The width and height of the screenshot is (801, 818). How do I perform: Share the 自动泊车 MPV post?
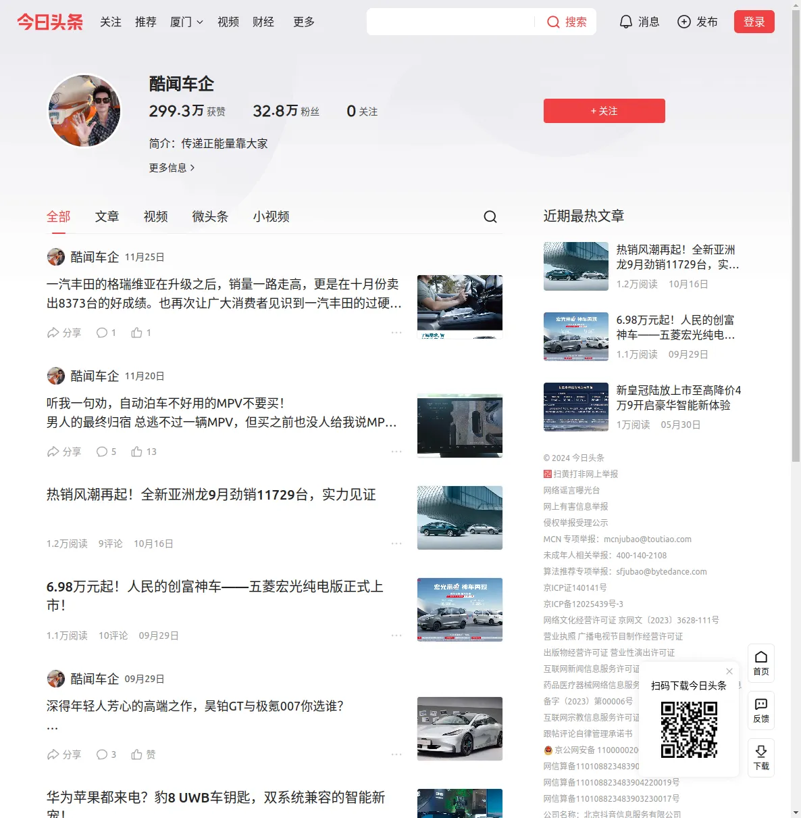click(x=64, y=452)
